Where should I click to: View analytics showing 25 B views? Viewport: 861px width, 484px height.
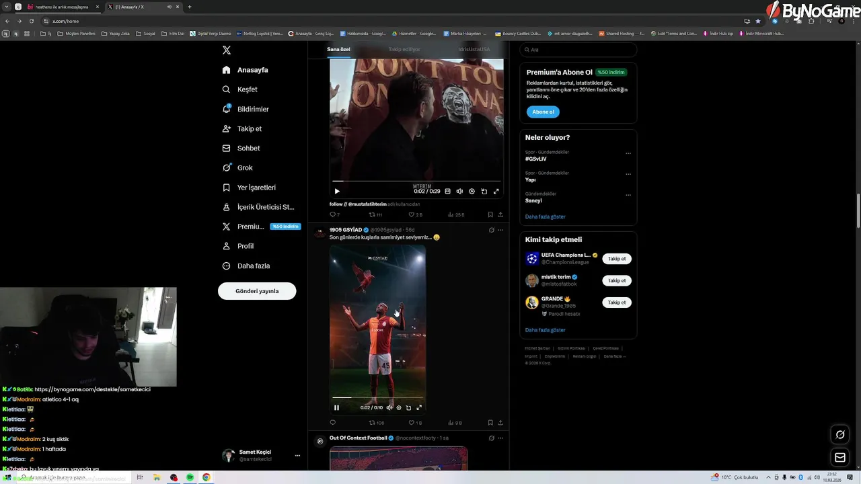[x=455, y=214]
